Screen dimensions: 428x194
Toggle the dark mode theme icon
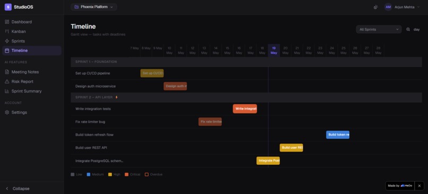[376, 7]
